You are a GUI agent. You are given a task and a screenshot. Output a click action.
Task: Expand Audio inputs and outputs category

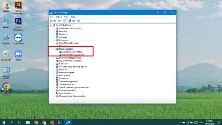(x=54, y=29)
